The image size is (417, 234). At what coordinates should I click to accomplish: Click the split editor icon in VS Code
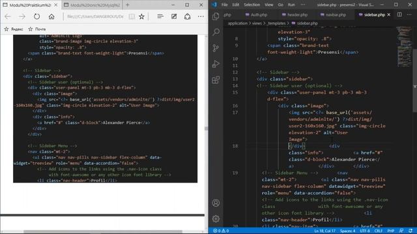click(x=399, y=14)
